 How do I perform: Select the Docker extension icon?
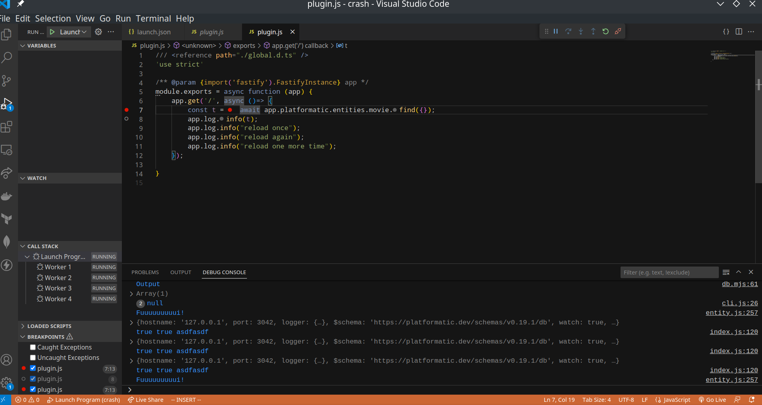pos(7,196)
